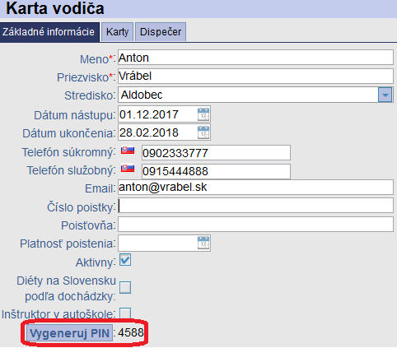
Task: Enable Diéty na Slovensku podľa dochádzky
Action: (x=125, y=288)
